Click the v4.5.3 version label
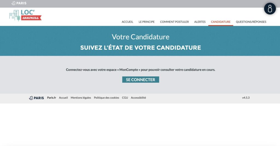The width and height of the screenshot is (280, 146). tap(246, 98)
